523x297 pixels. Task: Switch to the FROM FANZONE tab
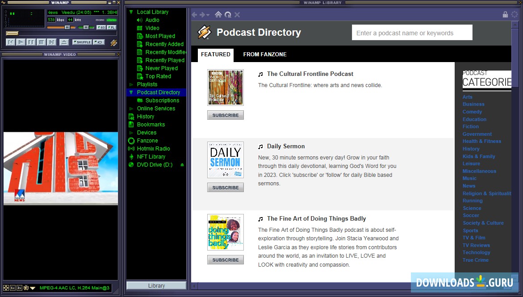265,54
